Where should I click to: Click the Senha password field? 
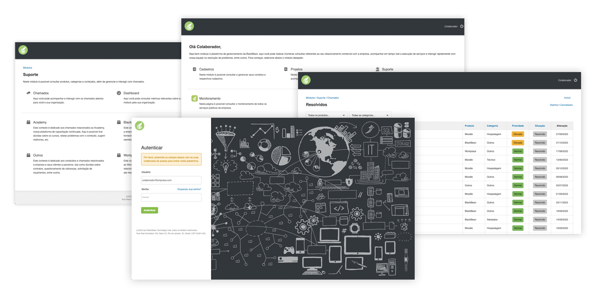(x=171, y=197)
